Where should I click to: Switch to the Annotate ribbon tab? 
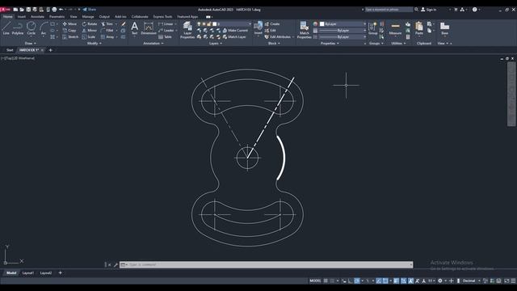(37, 16)
